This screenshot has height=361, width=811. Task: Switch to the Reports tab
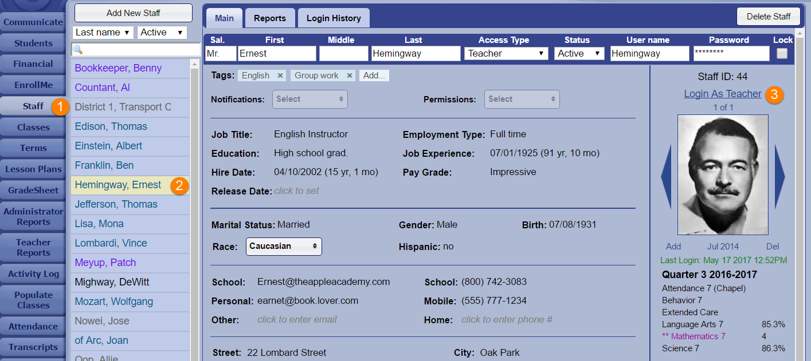270,18
